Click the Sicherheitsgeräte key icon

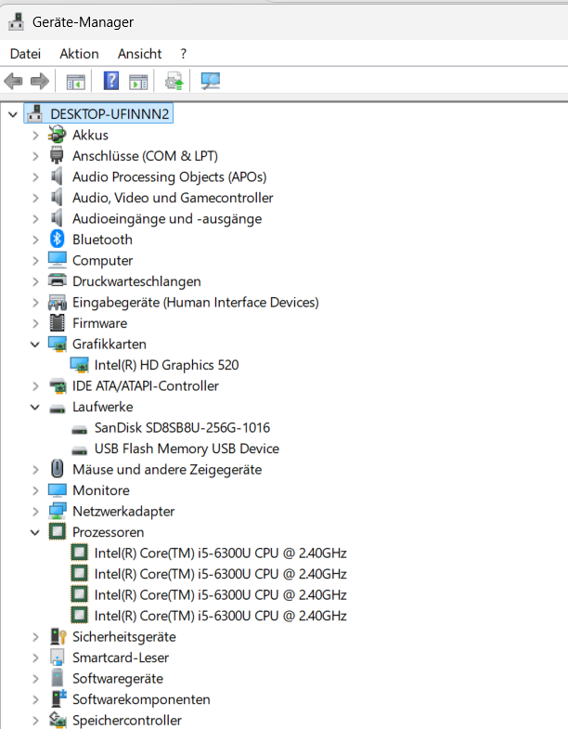coord(58,636)
